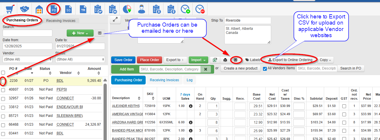Open the handshake customers icon
The image size is (380, 140).
tap(24, 9)
